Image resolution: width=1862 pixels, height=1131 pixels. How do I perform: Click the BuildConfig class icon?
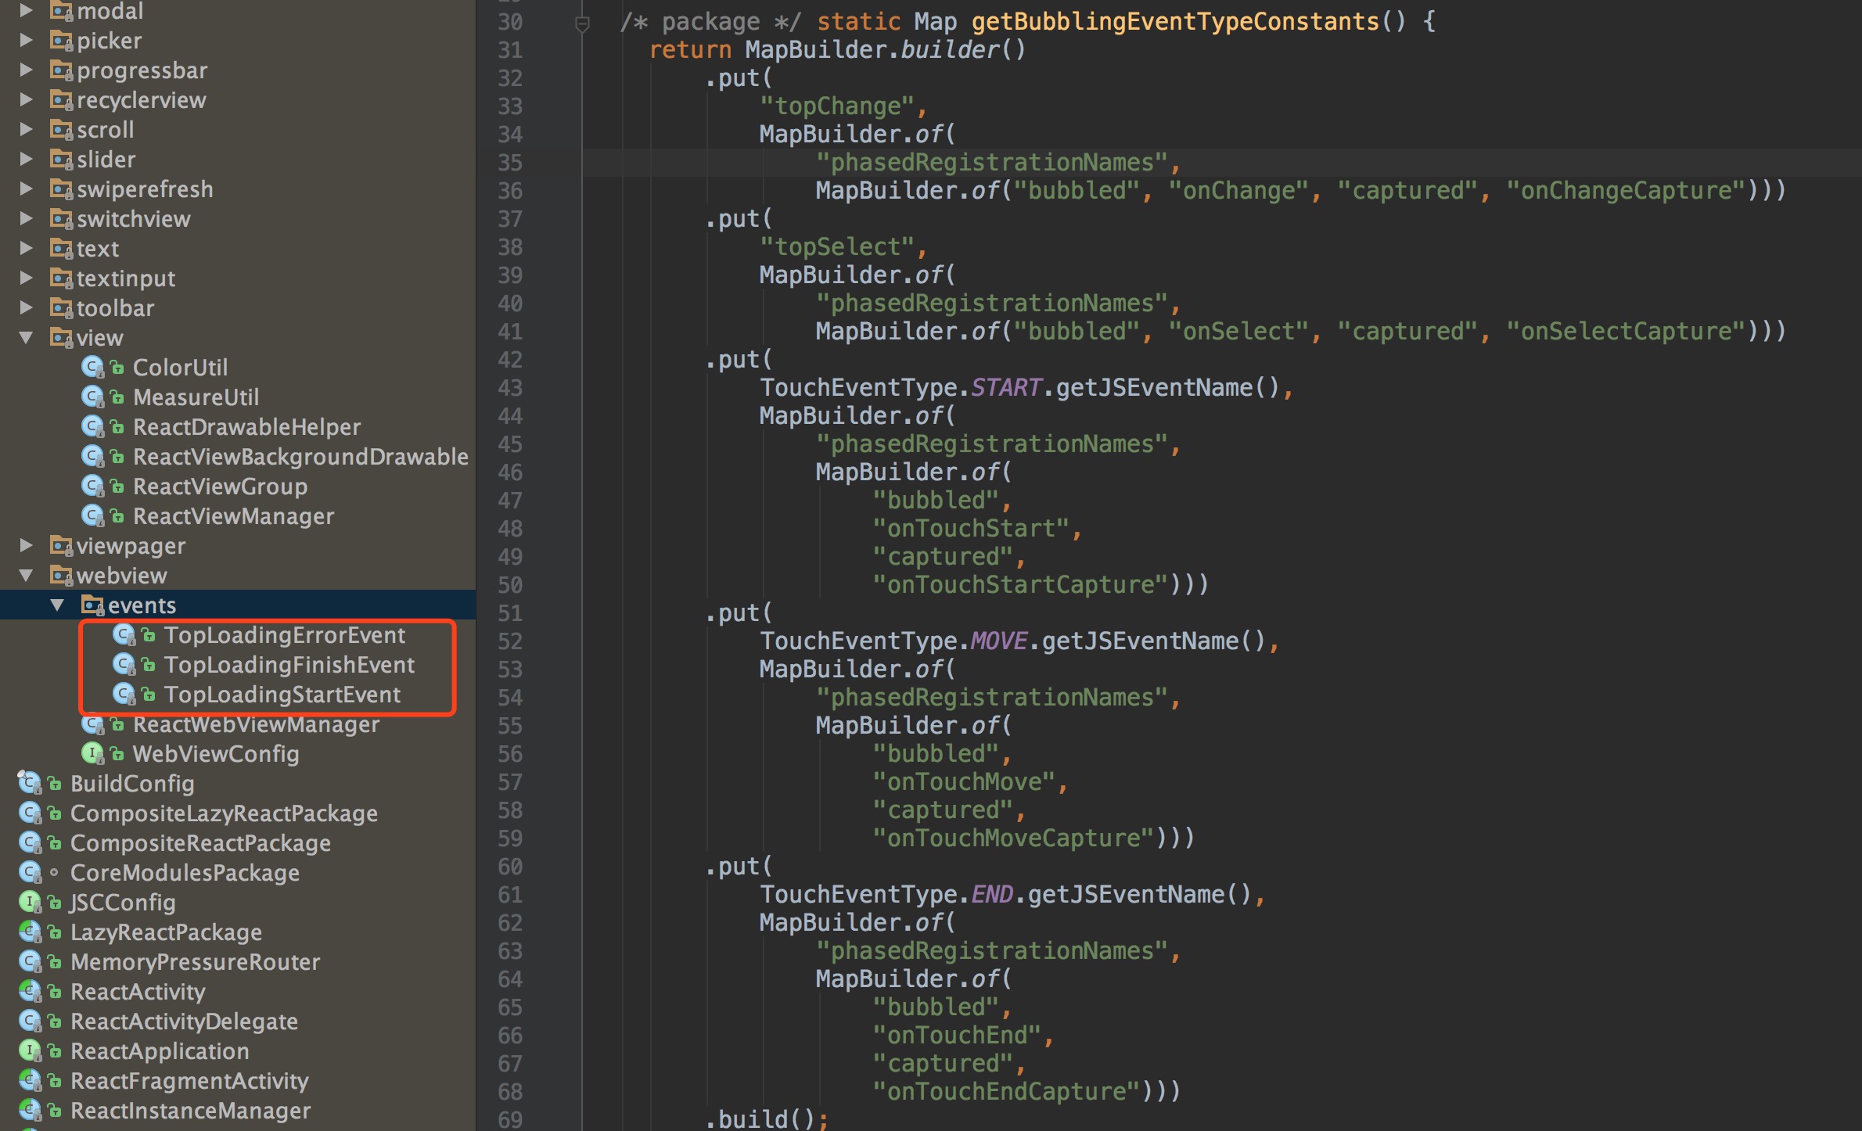(x=30, y=783)
